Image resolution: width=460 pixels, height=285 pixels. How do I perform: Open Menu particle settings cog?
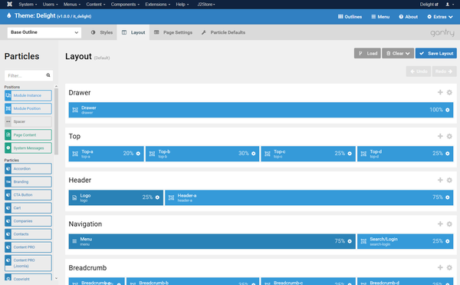350,241
